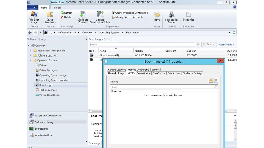Select Task Sequences in the tree
This screenshot has height=148, width=264.
pyautogui.click(x=48, y=90)
